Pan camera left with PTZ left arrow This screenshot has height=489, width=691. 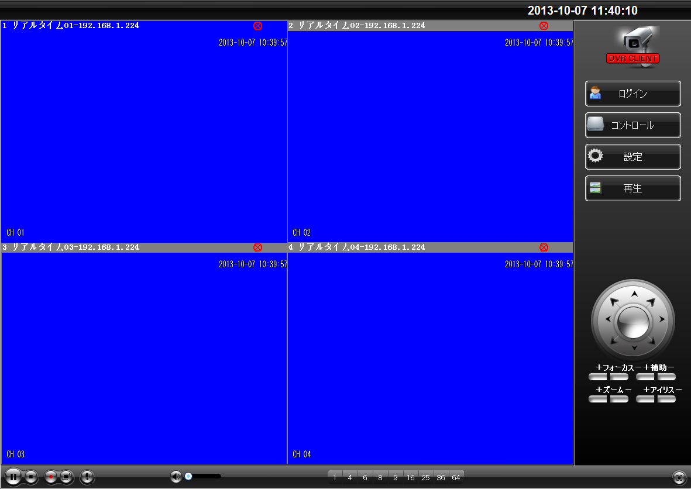pyautogui.click(x=607, y=319)
